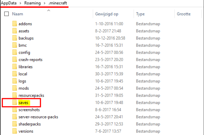
Task: Click date '8-6-2017 16:54' of screenshots
Action: click(108, 110)
